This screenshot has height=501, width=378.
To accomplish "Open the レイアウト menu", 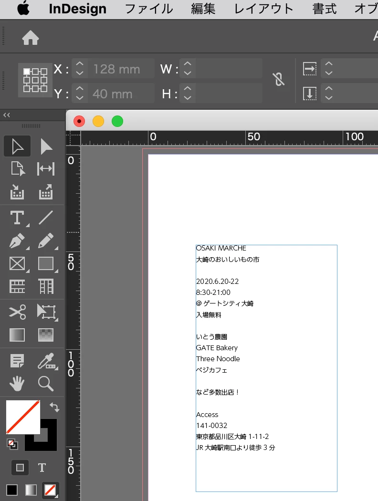I will point(263,9).
